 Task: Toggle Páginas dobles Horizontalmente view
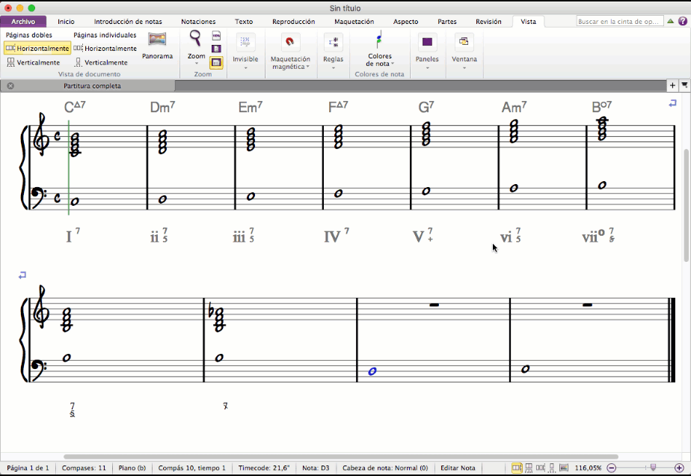pos(37,49)
